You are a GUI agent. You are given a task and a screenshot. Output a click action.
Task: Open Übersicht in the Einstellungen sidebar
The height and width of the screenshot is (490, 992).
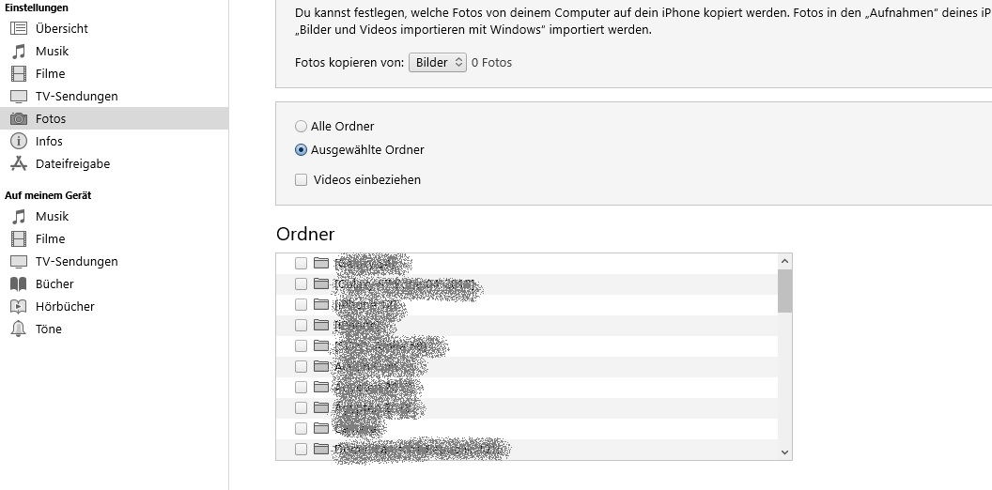tap(62, 28)
